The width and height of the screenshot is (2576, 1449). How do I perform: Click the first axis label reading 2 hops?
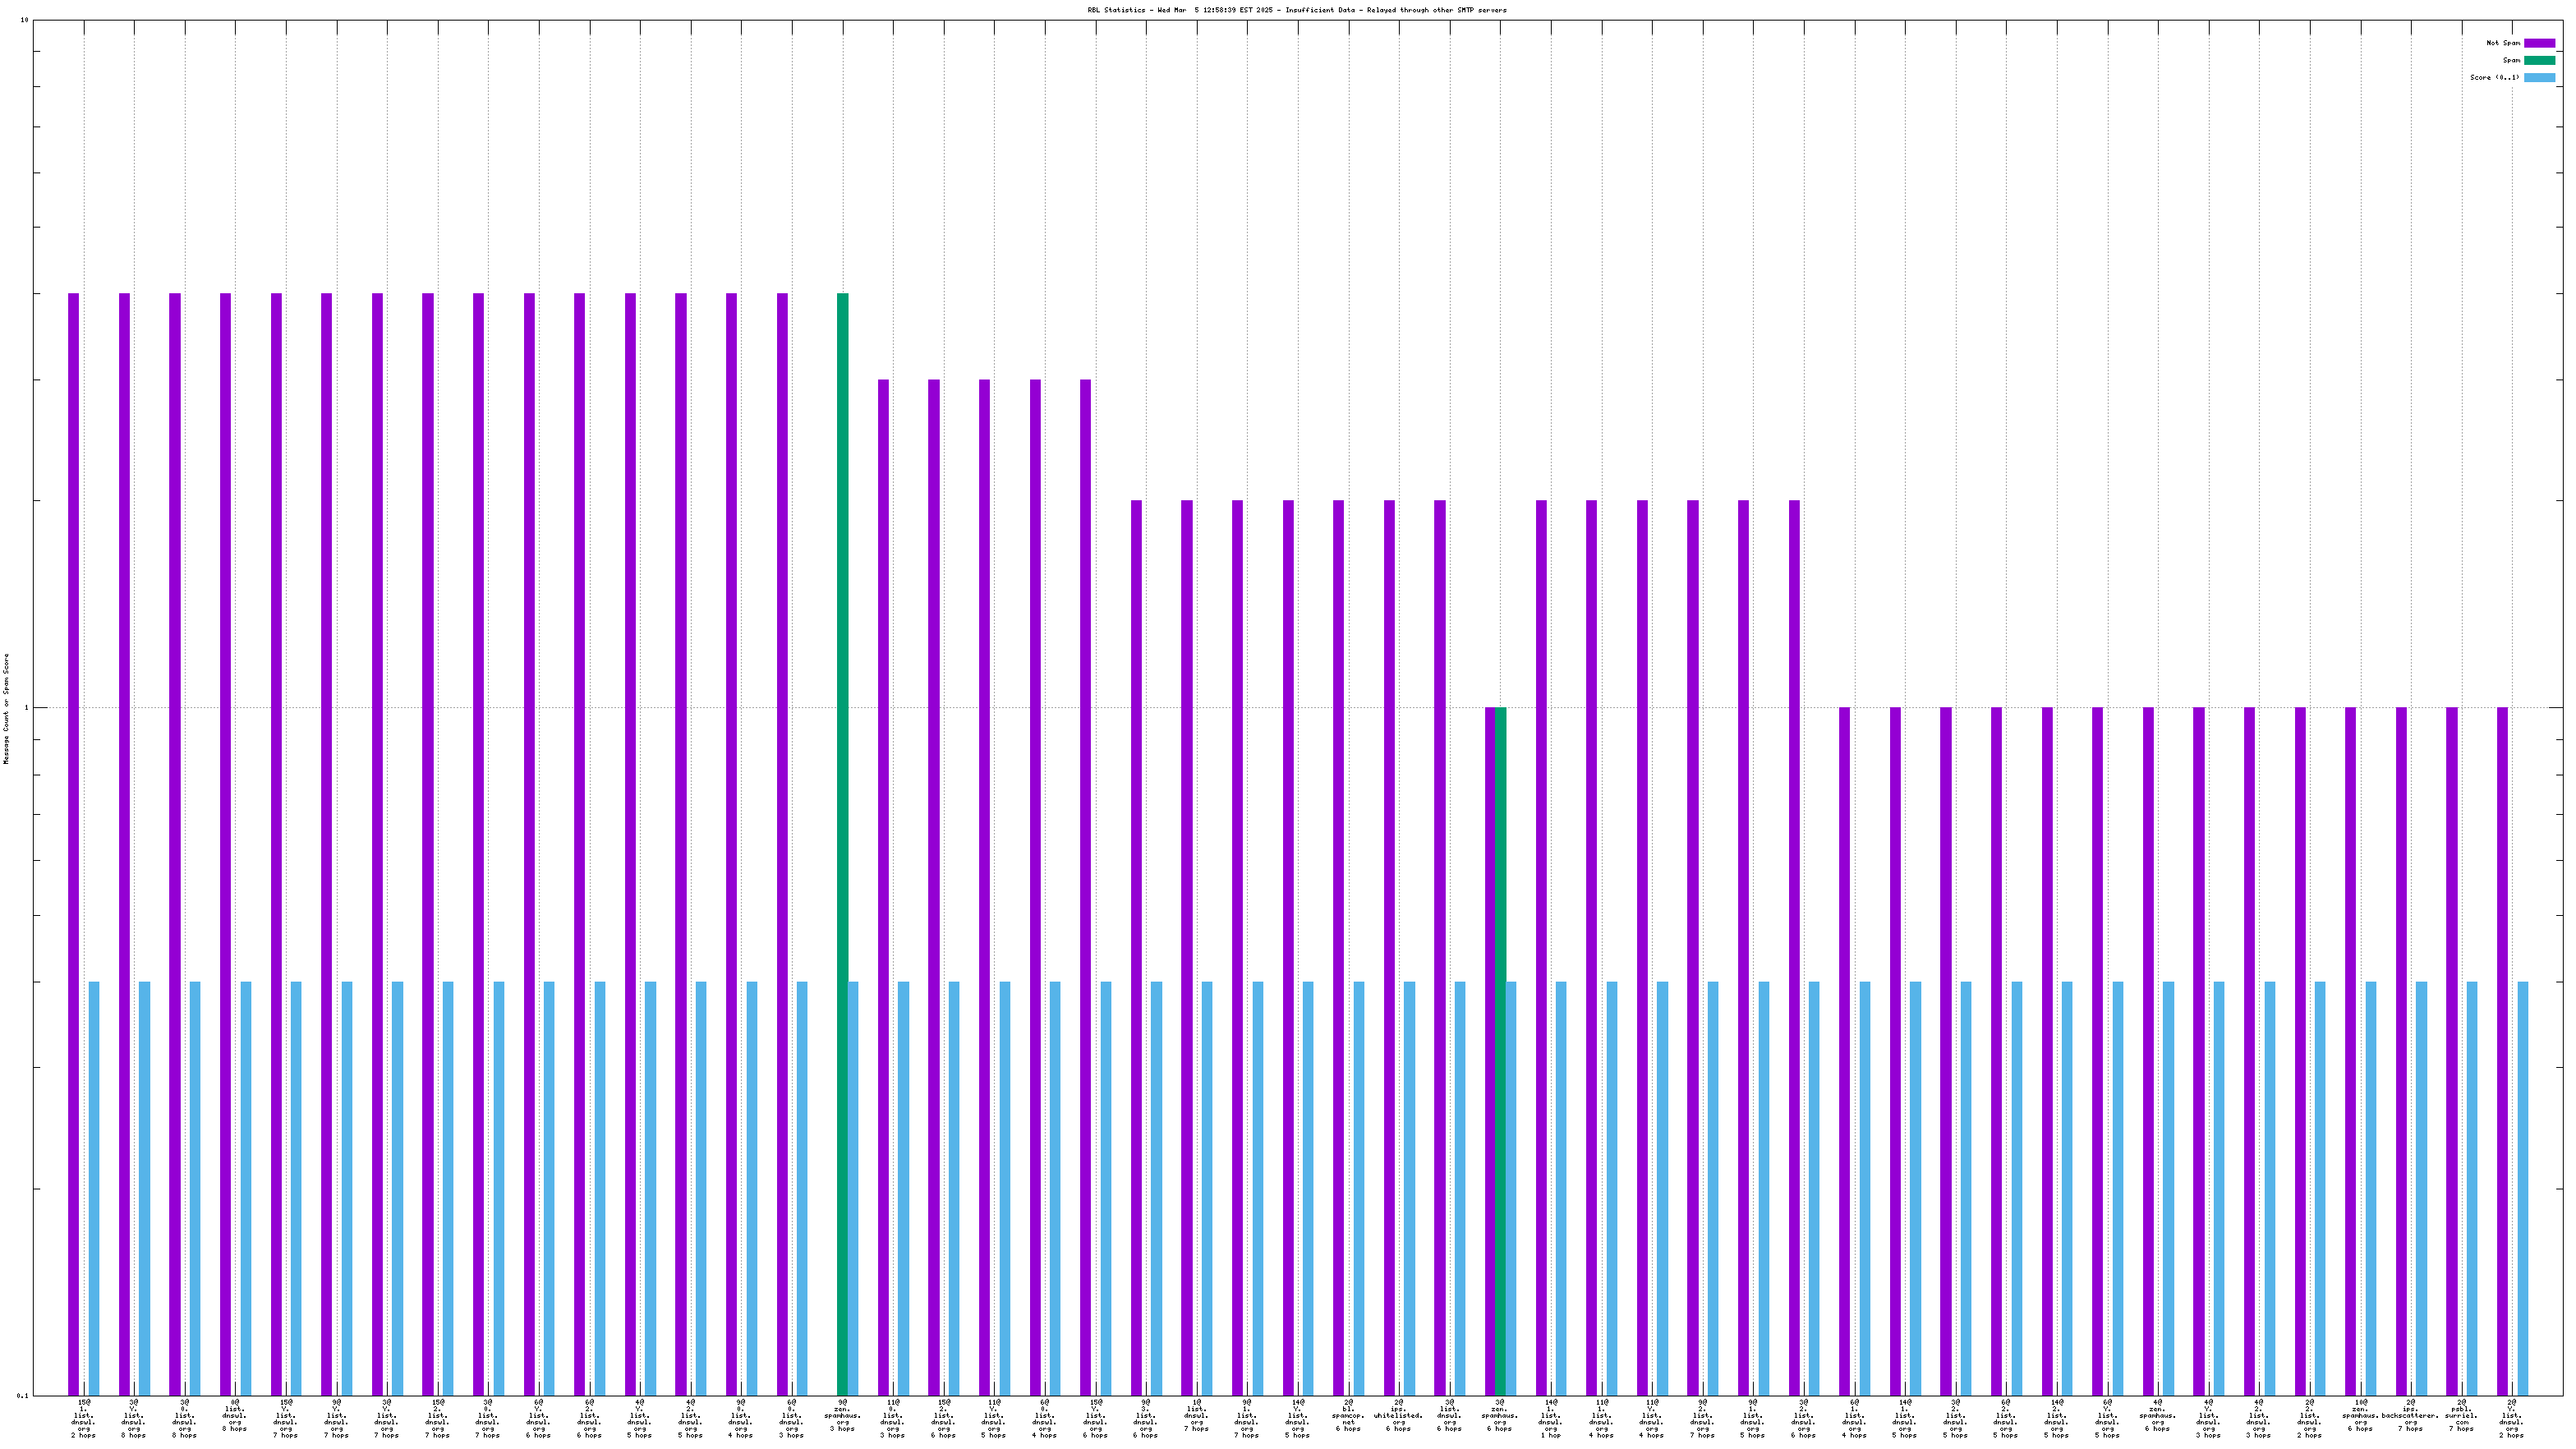click(x=84, y=1435)
